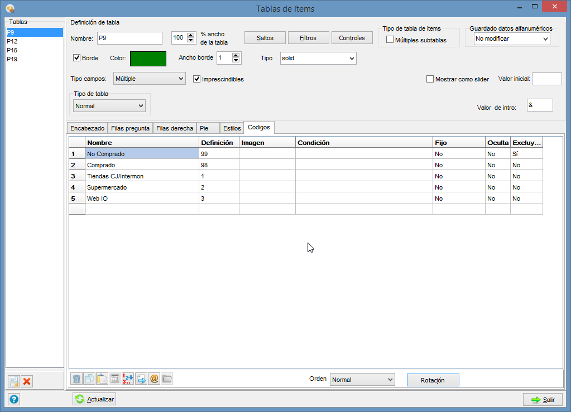Click the Nombre input field
The height and width of the screenshot is (412, 571).
pyautogui.click(x=129, y=38)
